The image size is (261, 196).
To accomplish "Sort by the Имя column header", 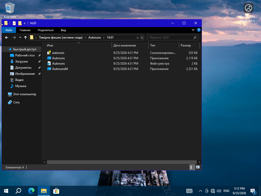I will 79,45.
